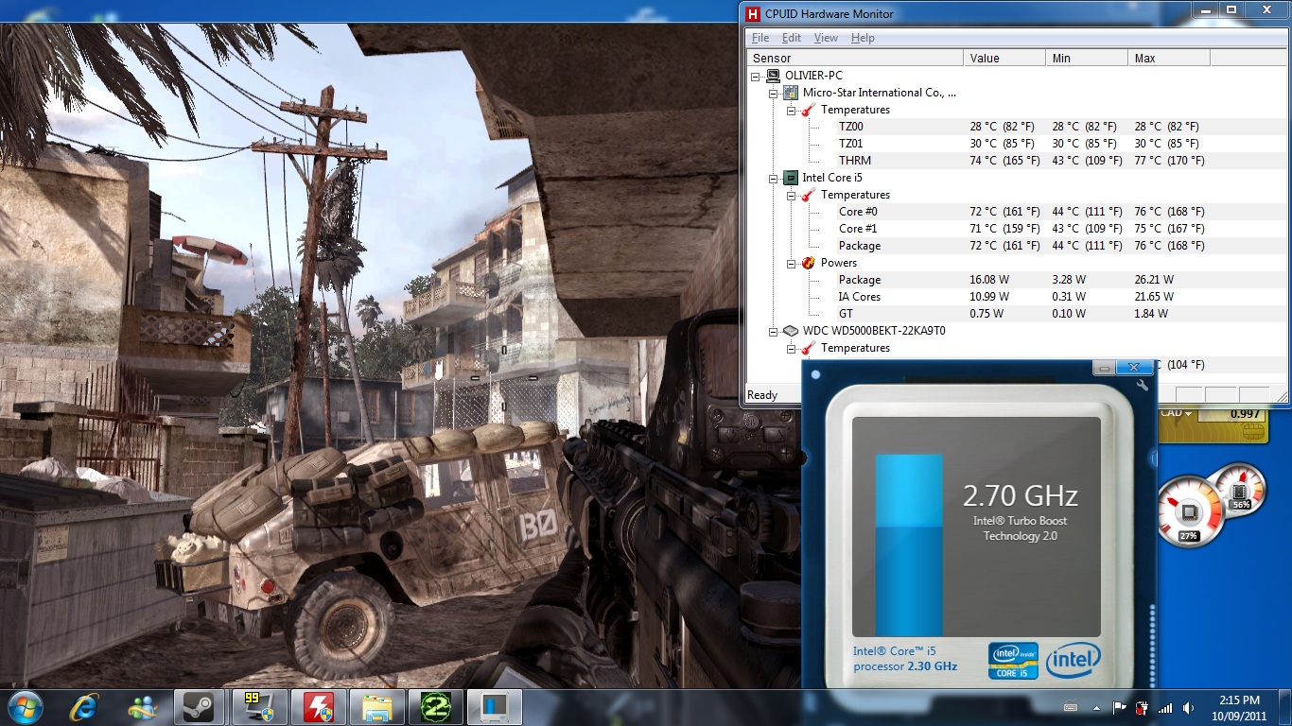Click the RAM usage gauge showing 56%
Viewport: 1292px width, 726px height.
click(x=1240, y=490)
